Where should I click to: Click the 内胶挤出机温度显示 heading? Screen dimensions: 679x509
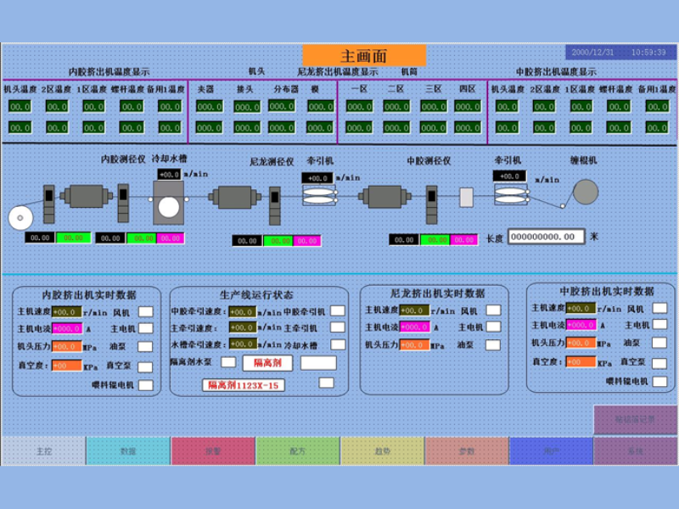109,72
